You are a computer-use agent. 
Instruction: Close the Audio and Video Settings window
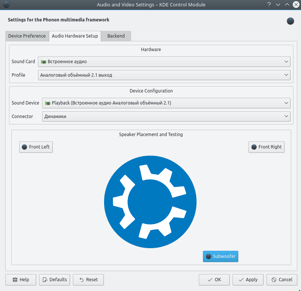(296, 5)
